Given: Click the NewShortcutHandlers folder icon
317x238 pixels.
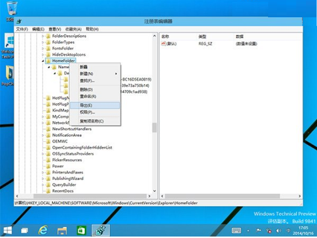Looking at the screenshot, I should click(48, 129).
